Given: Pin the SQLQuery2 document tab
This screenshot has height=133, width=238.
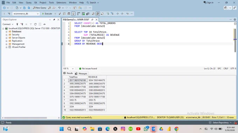Looking at the screenshot, I should 92,19.
